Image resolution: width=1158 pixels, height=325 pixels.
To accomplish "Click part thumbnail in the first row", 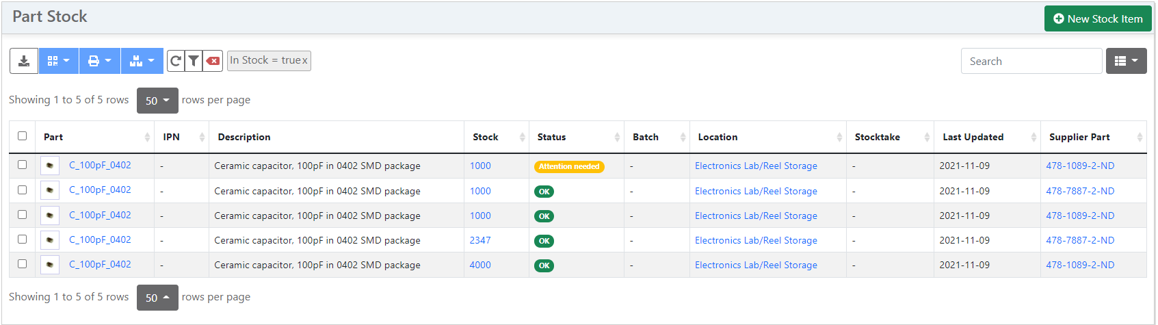I will click(50, 166).
